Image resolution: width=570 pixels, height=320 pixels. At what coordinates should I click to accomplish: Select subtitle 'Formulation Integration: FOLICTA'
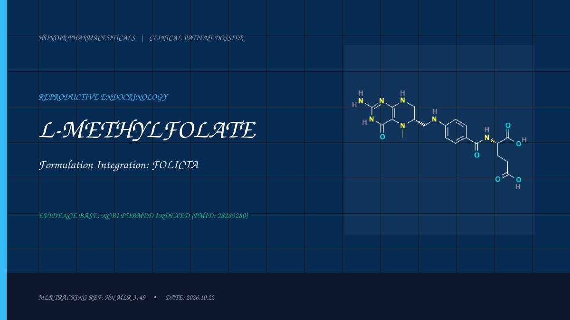119,165
